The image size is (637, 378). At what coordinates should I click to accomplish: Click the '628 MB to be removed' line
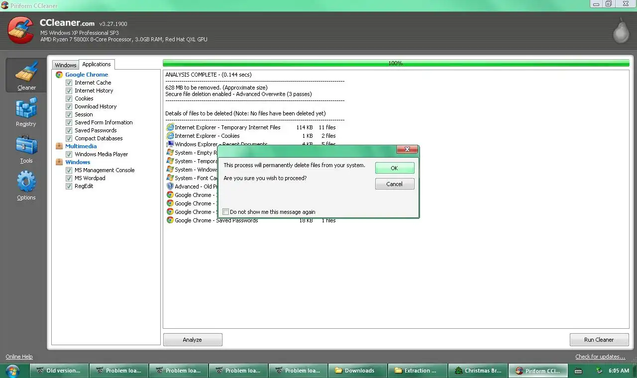tap(216, 88)
